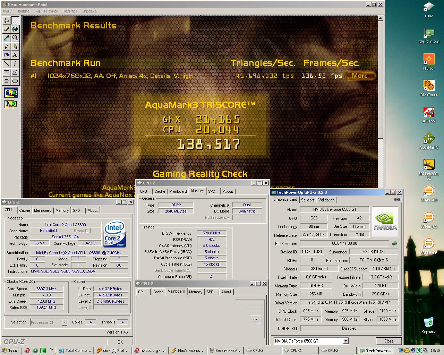Open the ATITool desktop shortcut
The image size is (444, 355).
point(429,115)
